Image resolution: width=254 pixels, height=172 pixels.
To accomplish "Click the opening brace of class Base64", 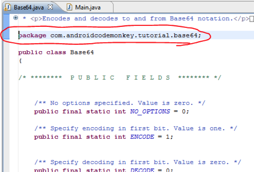I will coord(20,61).
